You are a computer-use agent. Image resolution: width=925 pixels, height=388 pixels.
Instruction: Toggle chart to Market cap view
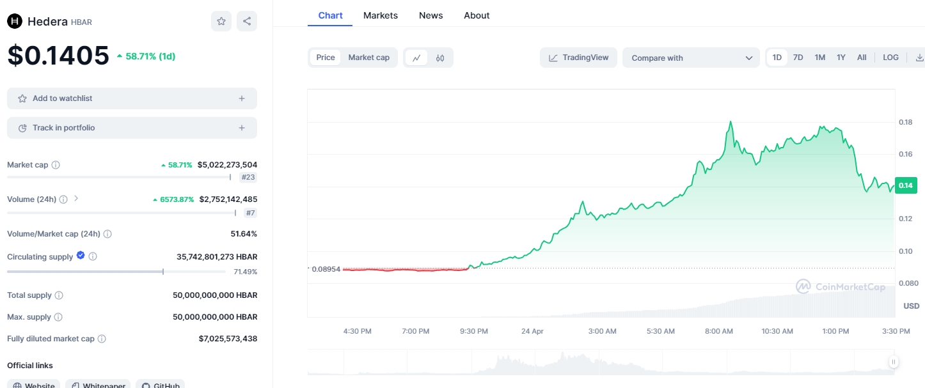(368, 58)
